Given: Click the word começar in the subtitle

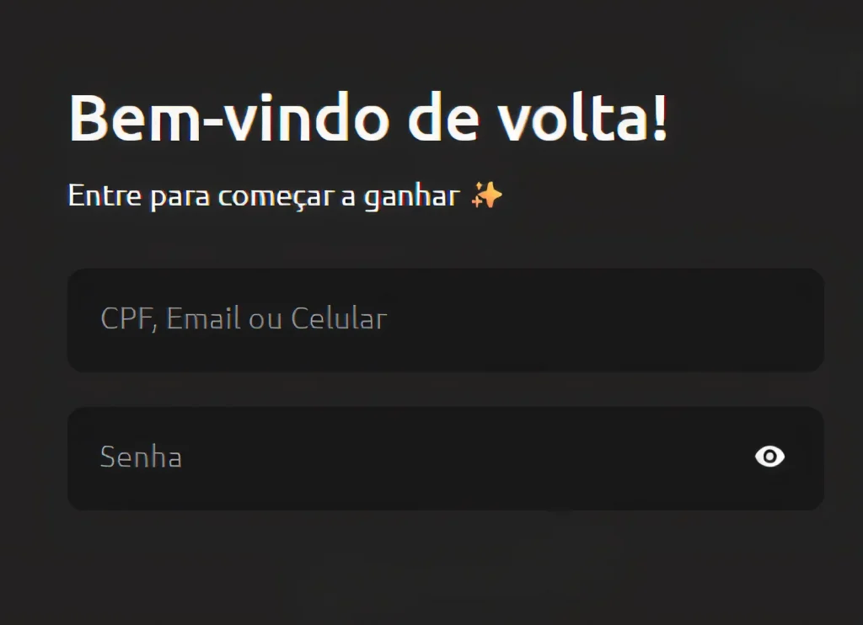Looking at the screenshot, I should click(x=276, y=197).
